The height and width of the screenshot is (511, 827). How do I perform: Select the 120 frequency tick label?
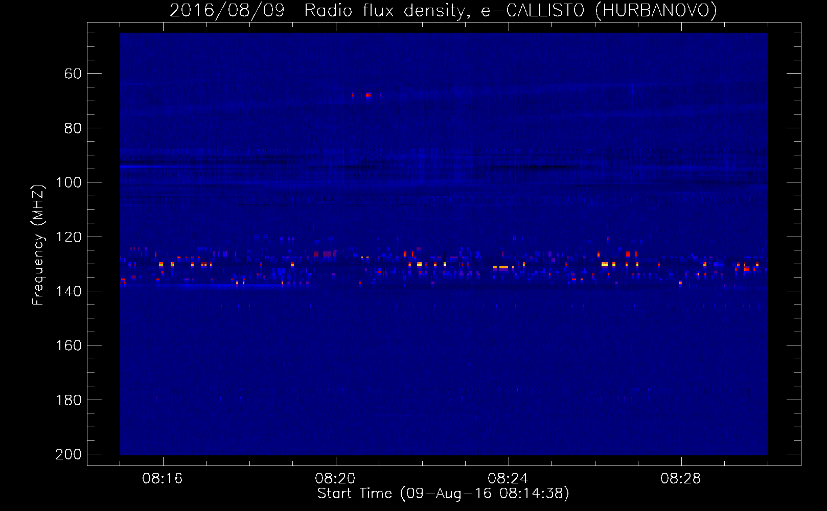(x=68, y=237)
